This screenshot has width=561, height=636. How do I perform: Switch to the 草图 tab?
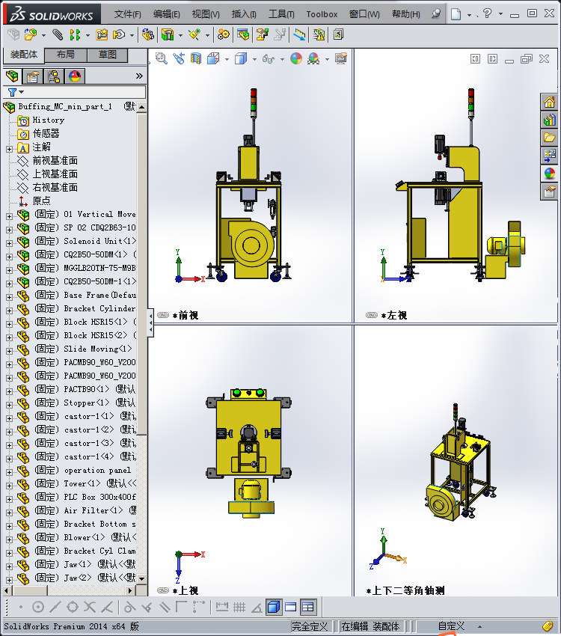108,55
